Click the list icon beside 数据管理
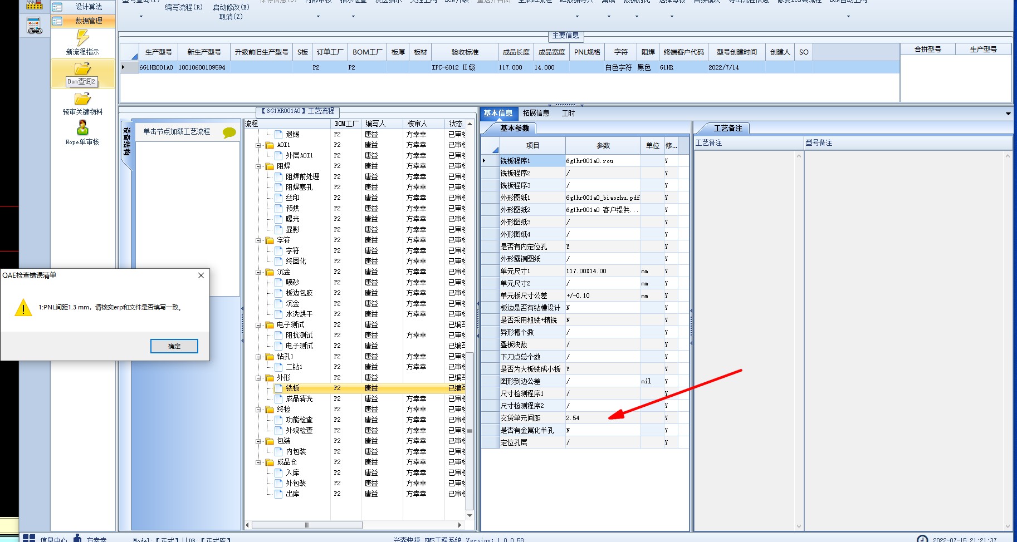The image size is (1017, 542). coord(57,21)
